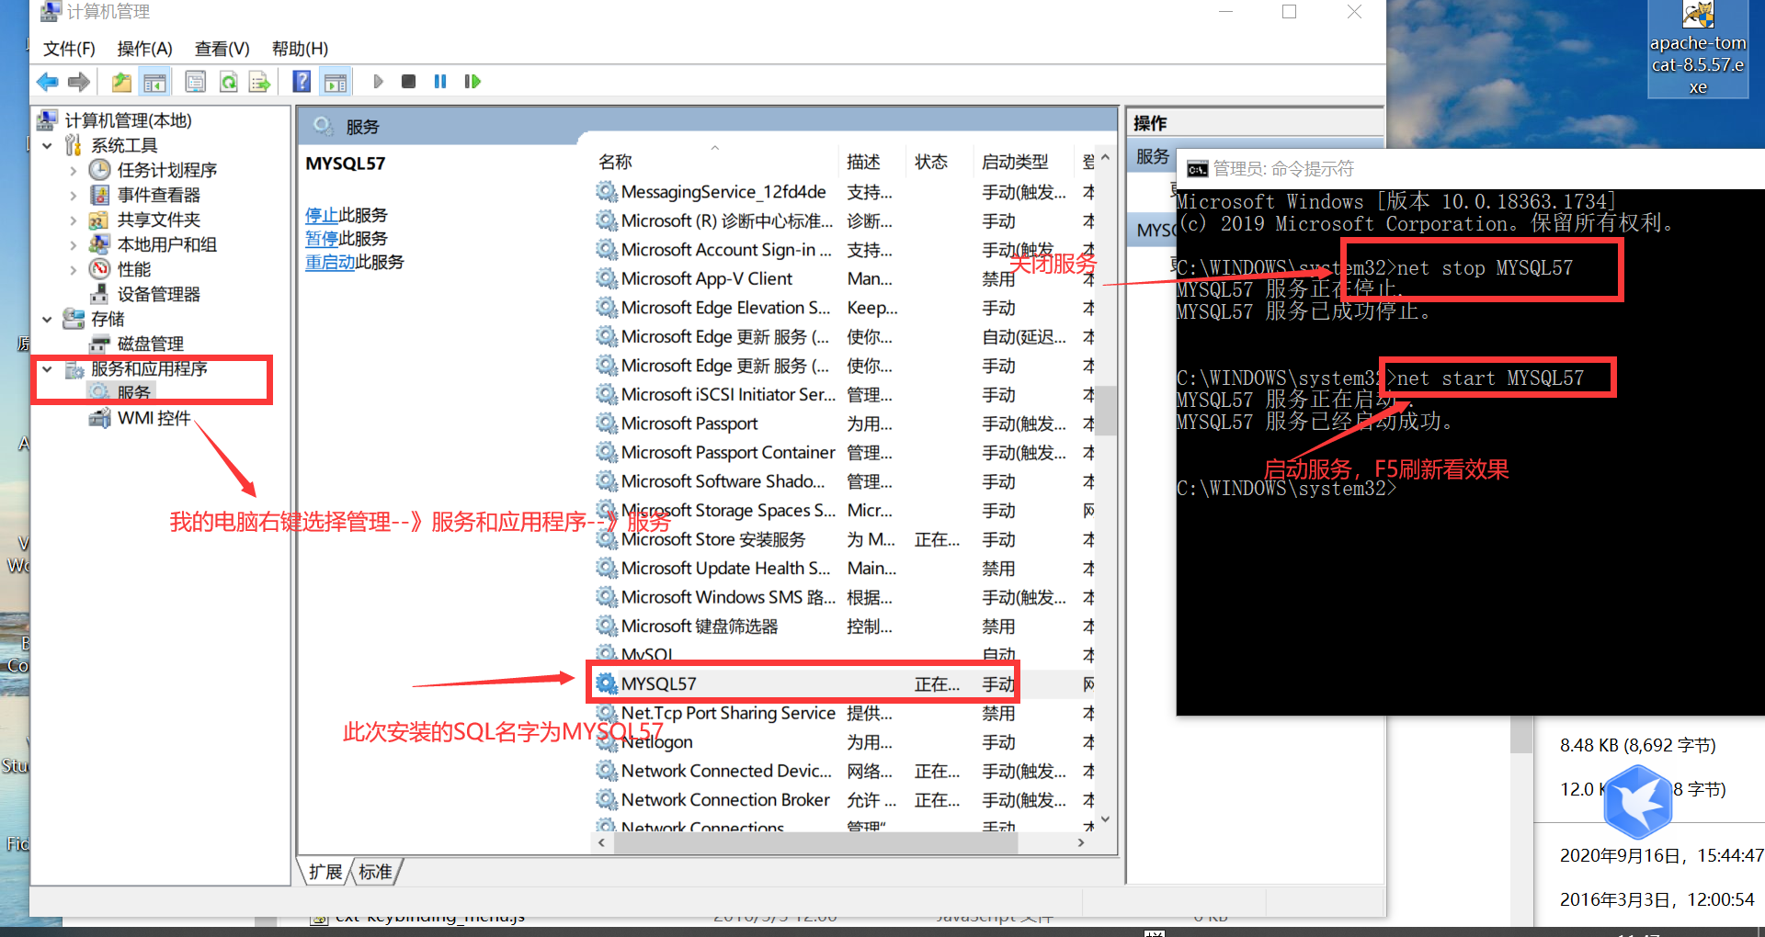Click the Event Viewer icon in tree
Viewport: 1765px width, 937px height.
(x=100, y=195)
